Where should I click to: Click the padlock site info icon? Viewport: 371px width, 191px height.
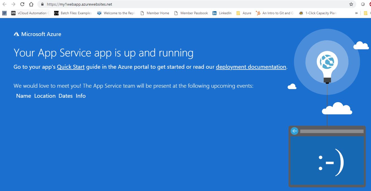point(42,4)
